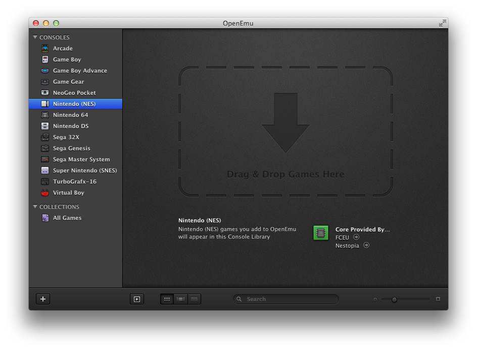Click the Virtual Boy console icon
The image size is (477, 350).
click(44, 192)
